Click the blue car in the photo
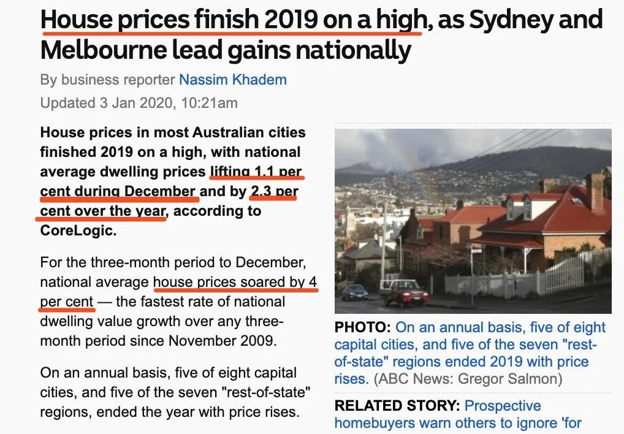The image size is (624, 434). pyautogui.click(x=355, y=292)
